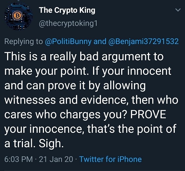Open Twitter for iPhone source link

pyautogui.click(x=110, y=159)
